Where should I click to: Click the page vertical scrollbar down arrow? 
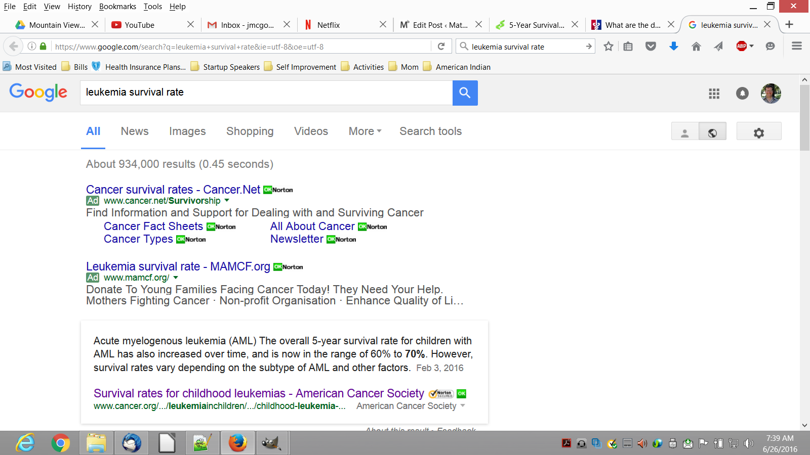click(805, 426)
